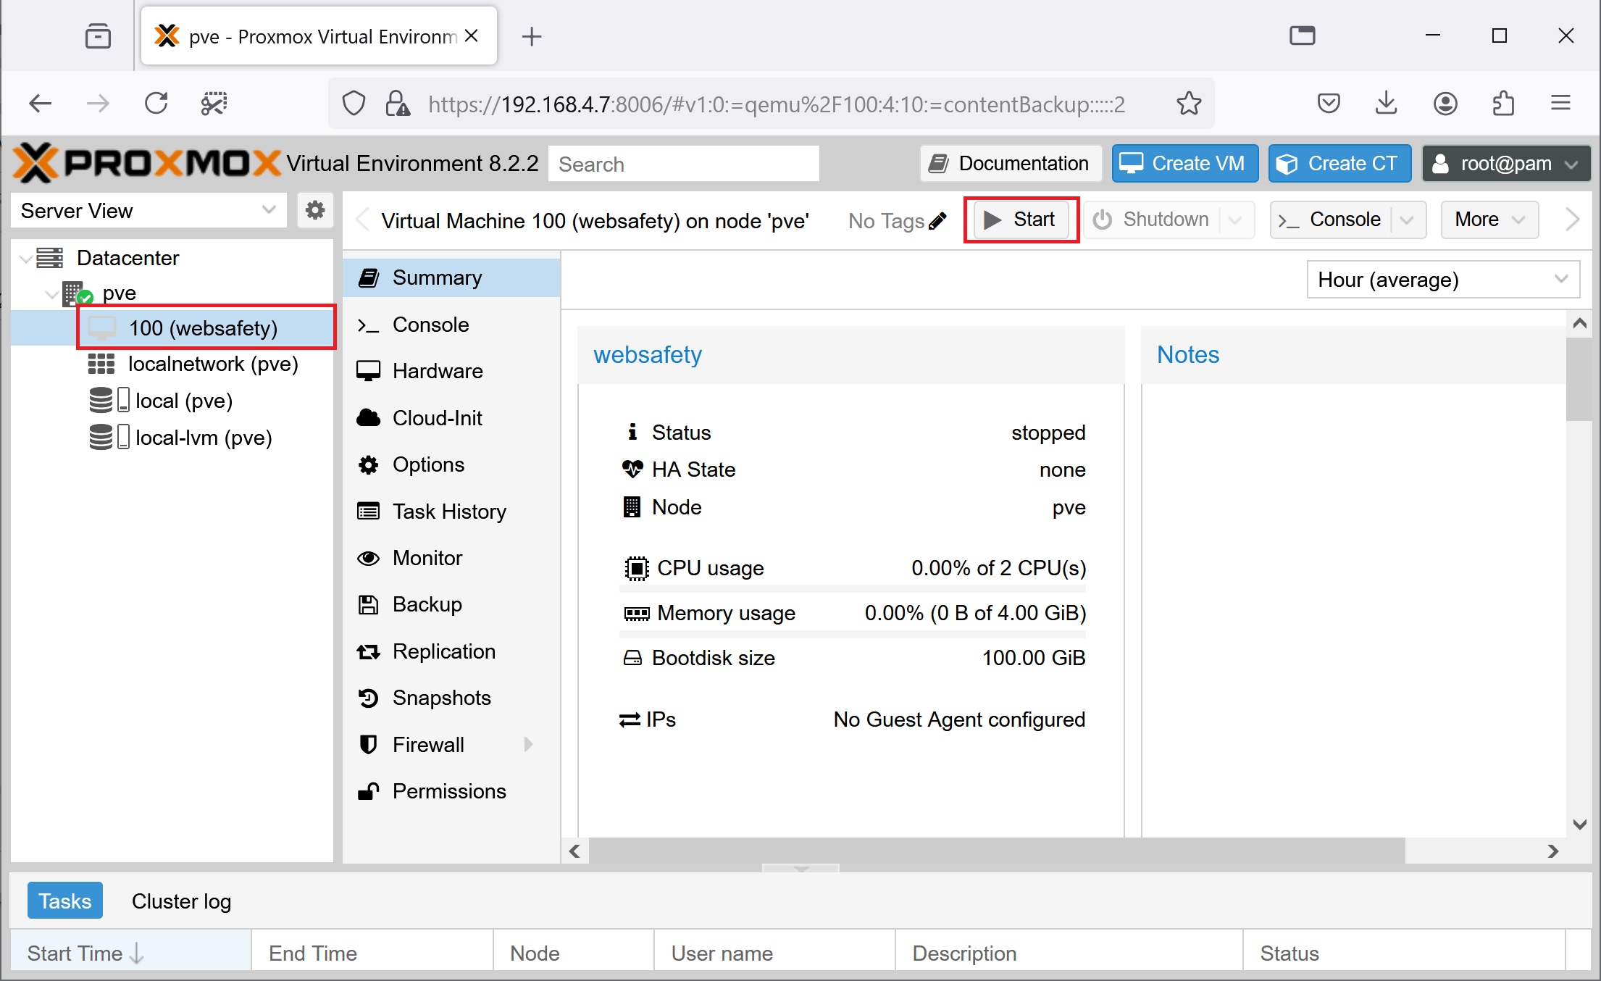Open the Backup menu item

[x=451, y=604]
